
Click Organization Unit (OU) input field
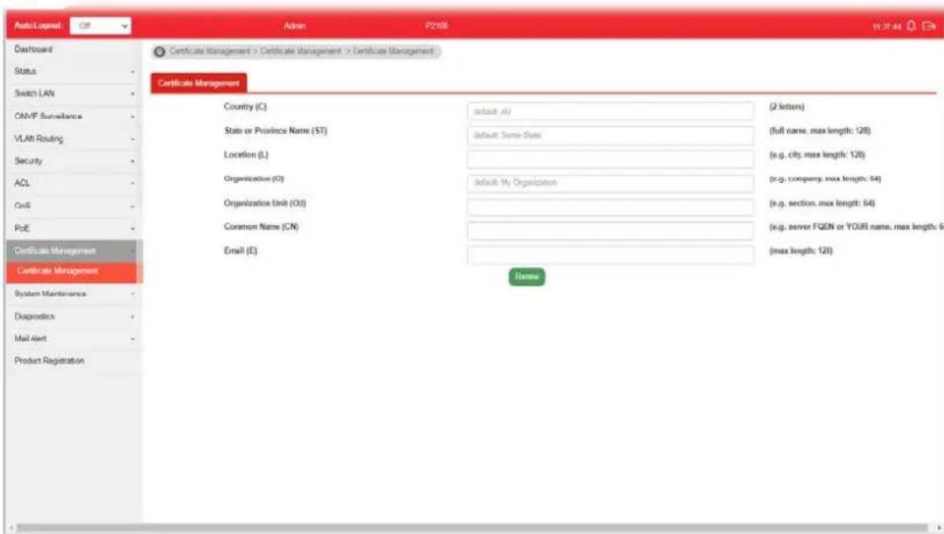click(609, 207)
